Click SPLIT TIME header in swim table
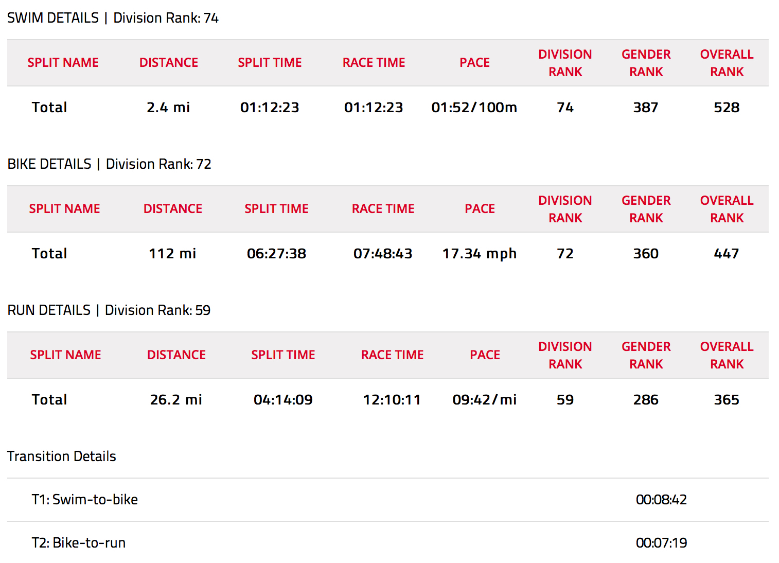The height and width of the screenshot is (563, 779). 270,63
